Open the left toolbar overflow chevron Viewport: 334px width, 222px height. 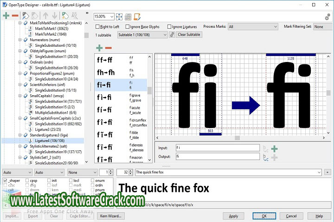tap(87, 13)
